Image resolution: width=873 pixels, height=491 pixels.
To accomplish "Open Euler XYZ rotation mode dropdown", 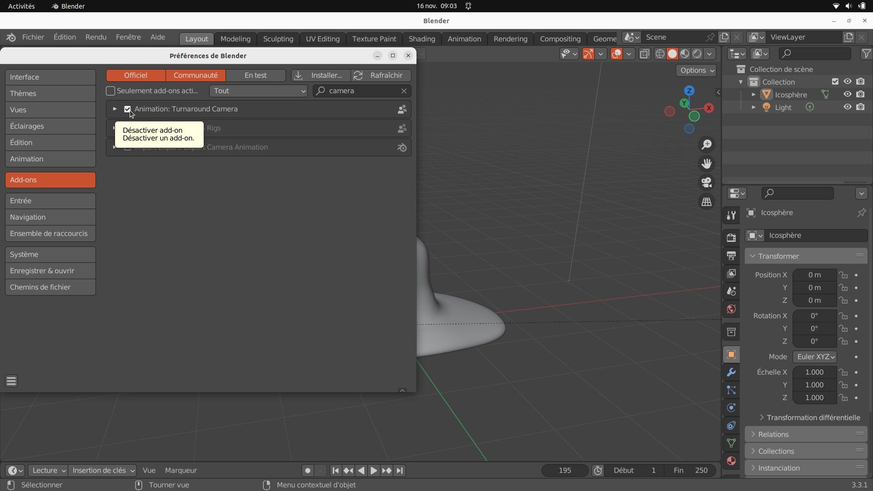I will click(815, 357).
